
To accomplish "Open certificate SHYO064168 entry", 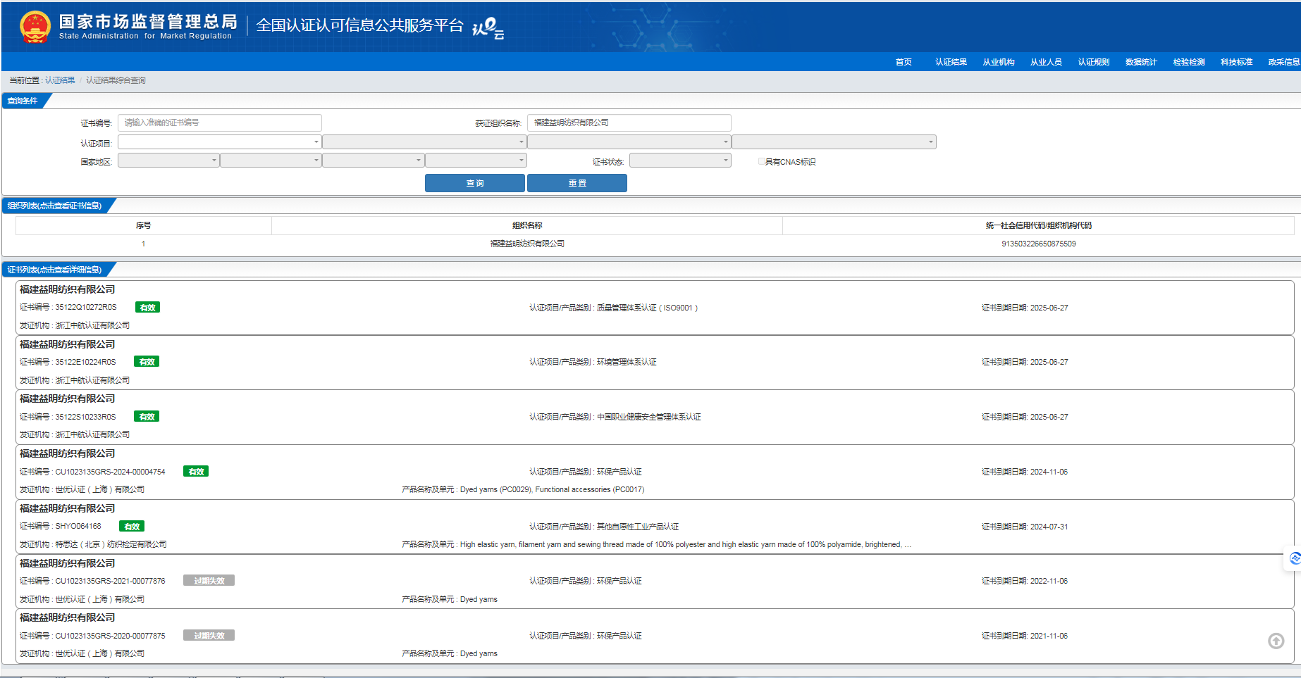I will [x=655, y=527].
